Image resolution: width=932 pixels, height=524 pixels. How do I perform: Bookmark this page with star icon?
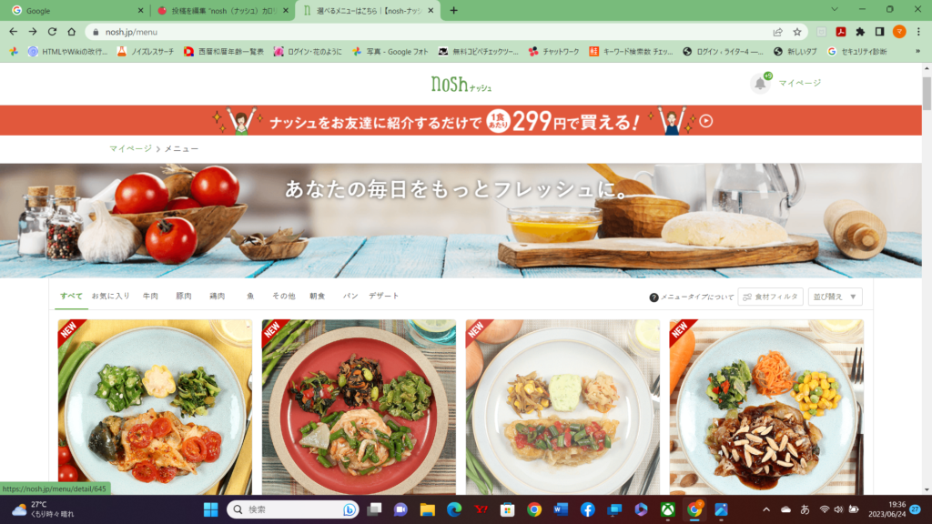(797, 32)
